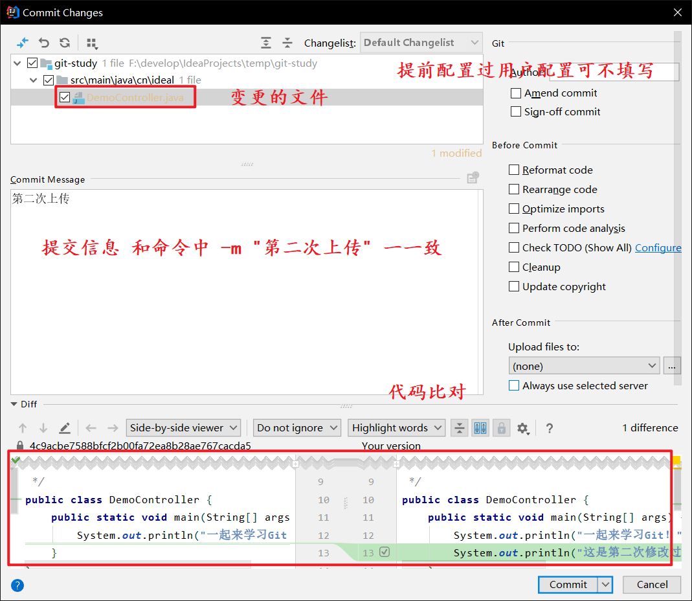This screenshot has height=601, width=692.
Task: Toggle synchronized scrolling in Diff toolbar
Action: (x=479, y=428)
